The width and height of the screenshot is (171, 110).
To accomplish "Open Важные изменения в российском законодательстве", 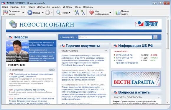I will [x=42, y=51].
